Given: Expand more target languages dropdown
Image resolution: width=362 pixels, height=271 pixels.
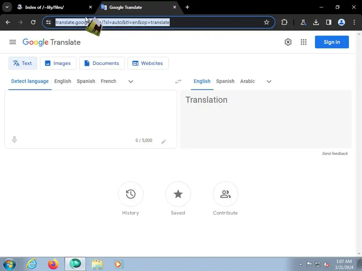Looking at the screenshot, I should point(269,82).
